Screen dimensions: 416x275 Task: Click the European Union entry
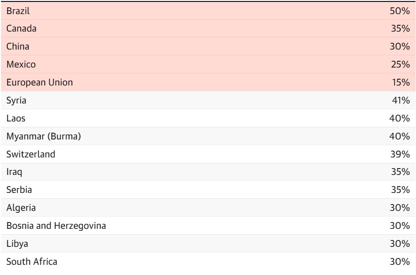coord(39,83)
